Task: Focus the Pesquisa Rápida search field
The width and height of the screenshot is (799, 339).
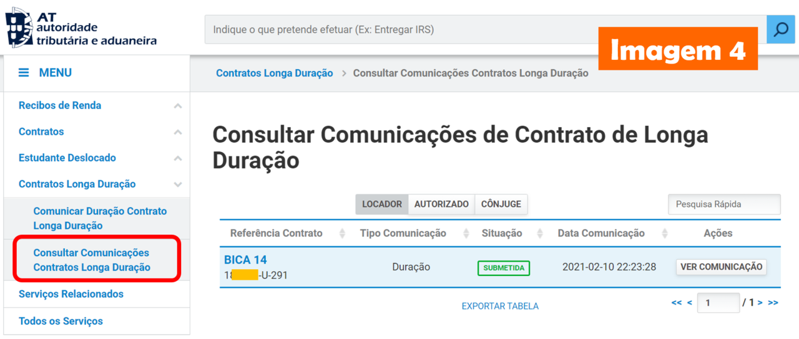Action: coord(724,204)
